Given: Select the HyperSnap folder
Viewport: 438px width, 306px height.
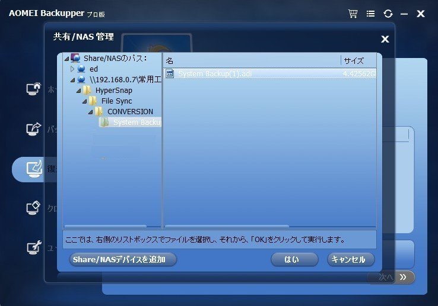Looking at the screenshot, I should pos(114,91).
